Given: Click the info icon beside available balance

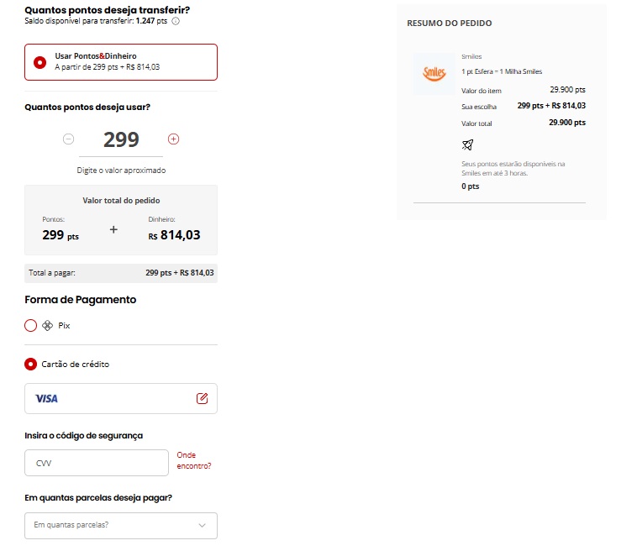Looking at the screenshot, I should coord(176,21).
